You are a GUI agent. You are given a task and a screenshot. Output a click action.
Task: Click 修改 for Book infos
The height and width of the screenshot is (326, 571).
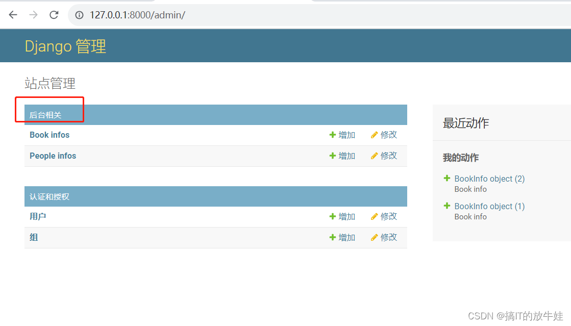point(384,135)
